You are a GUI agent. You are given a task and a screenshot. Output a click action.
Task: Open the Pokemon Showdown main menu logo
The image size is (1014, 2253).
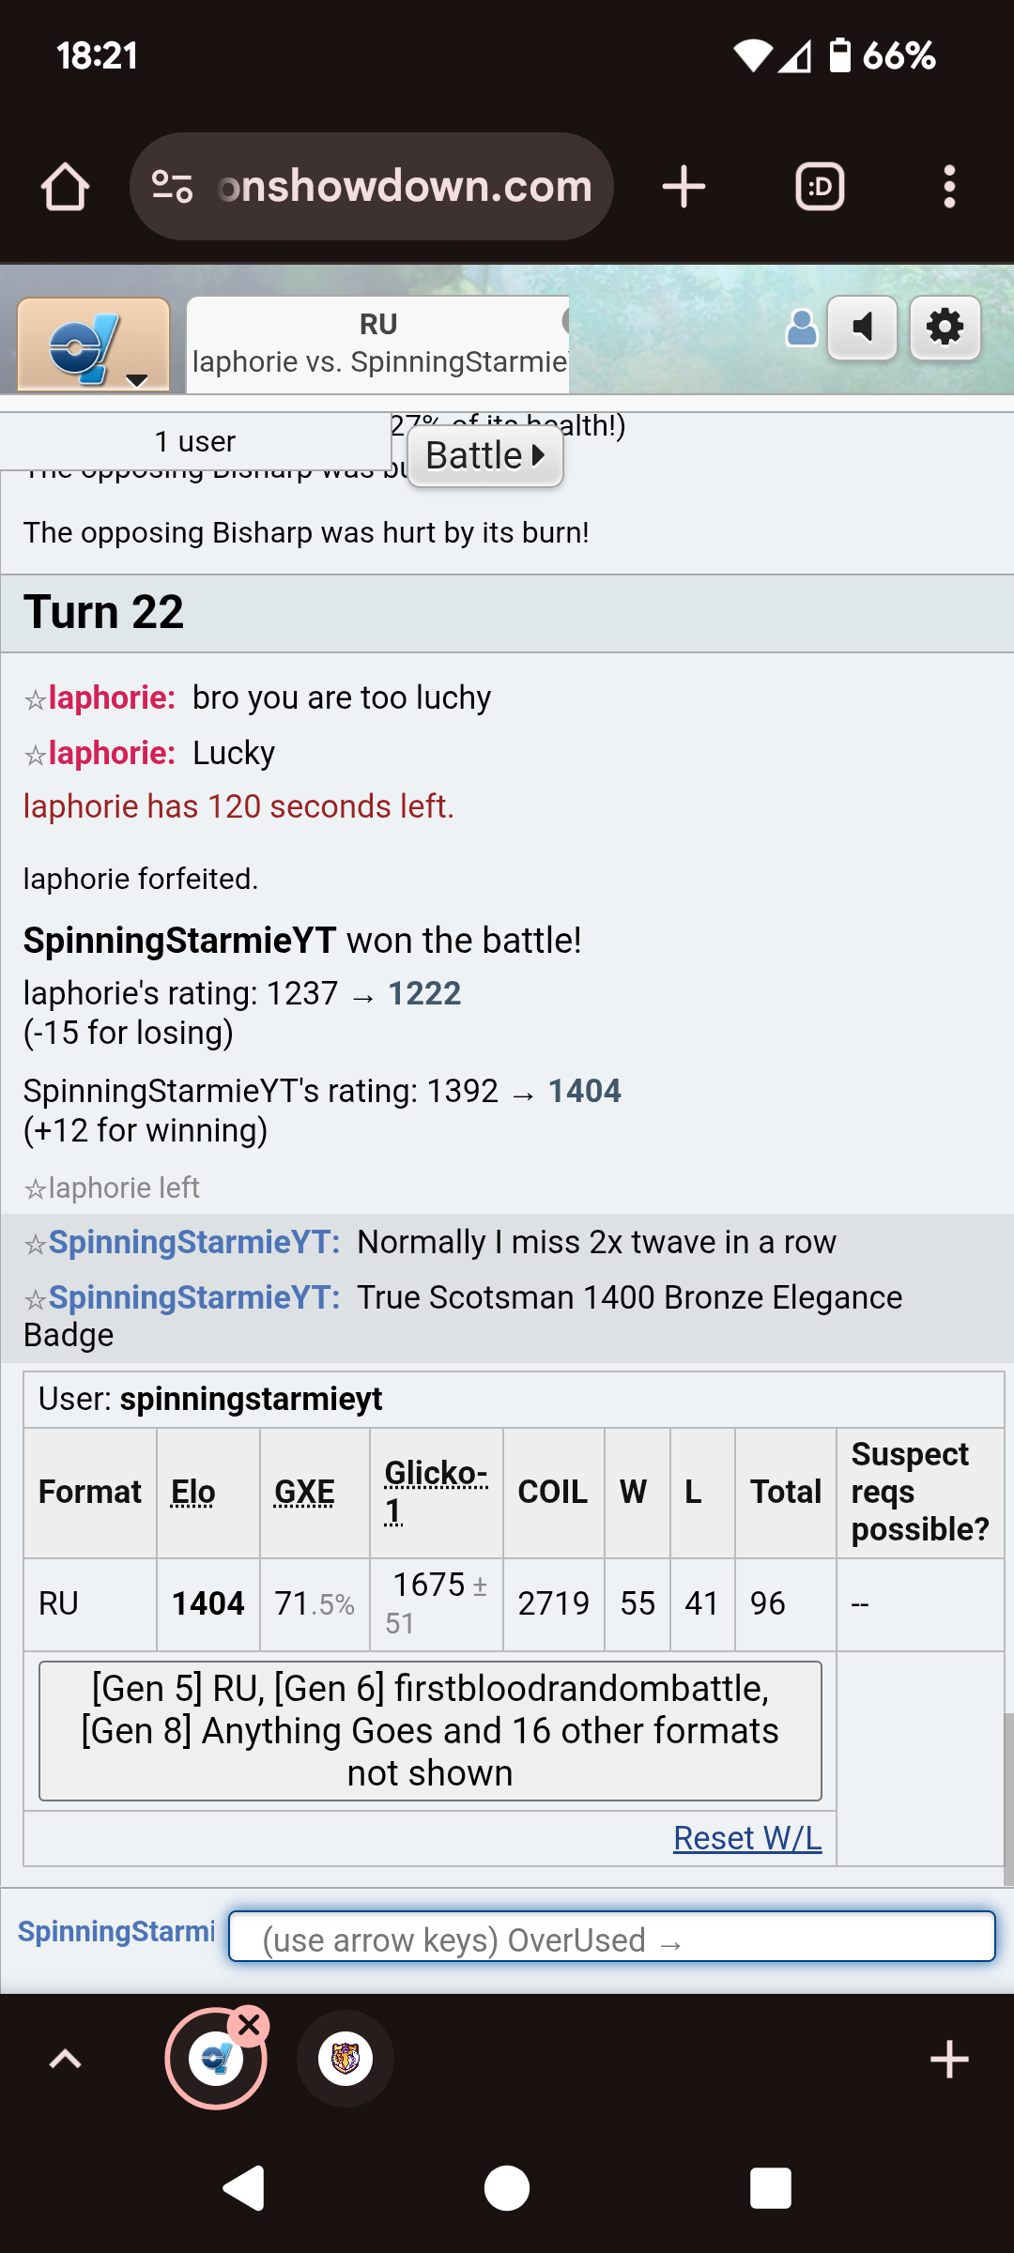coord(94,345)
